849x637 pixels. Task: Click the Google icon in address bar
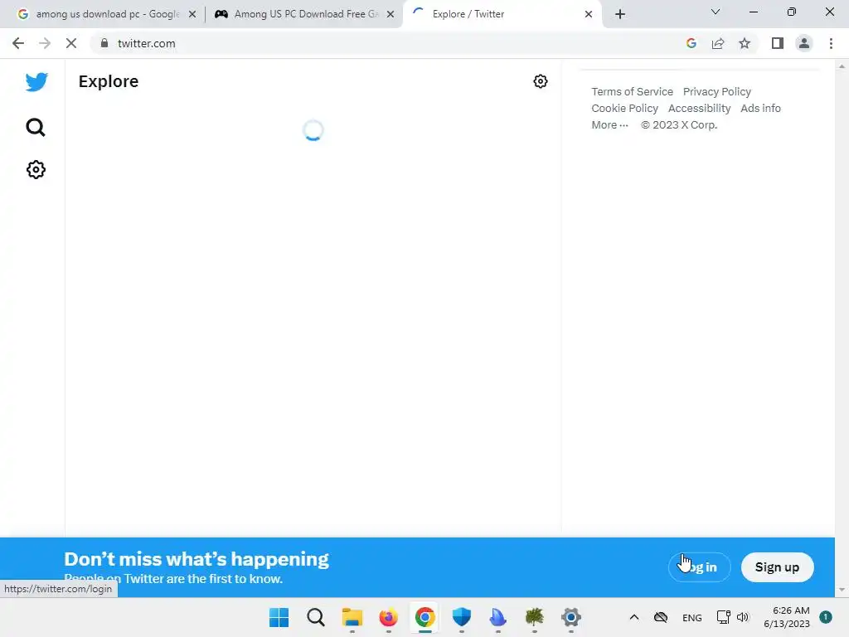[x=691, y=43]
